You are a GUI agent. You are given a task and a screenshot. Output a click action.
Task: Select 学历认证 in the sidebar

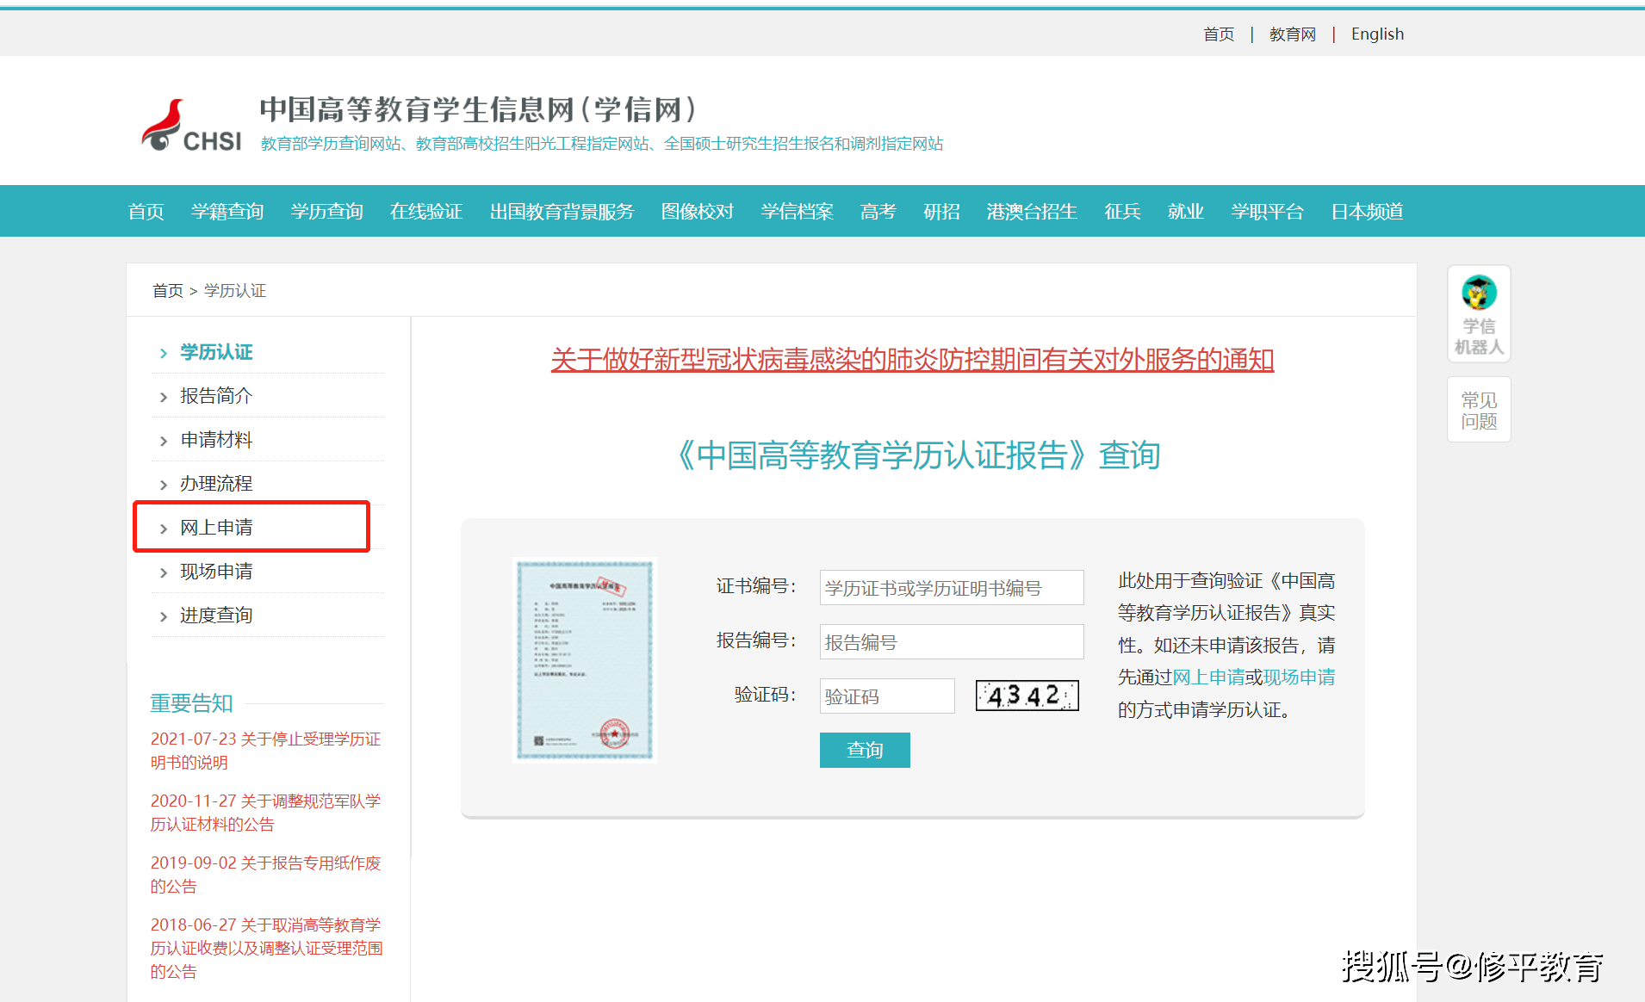click(216, 352)
